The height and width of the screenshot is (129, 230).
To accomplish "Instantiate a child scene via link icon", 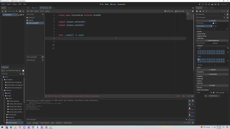I will (x=6, y=11).
